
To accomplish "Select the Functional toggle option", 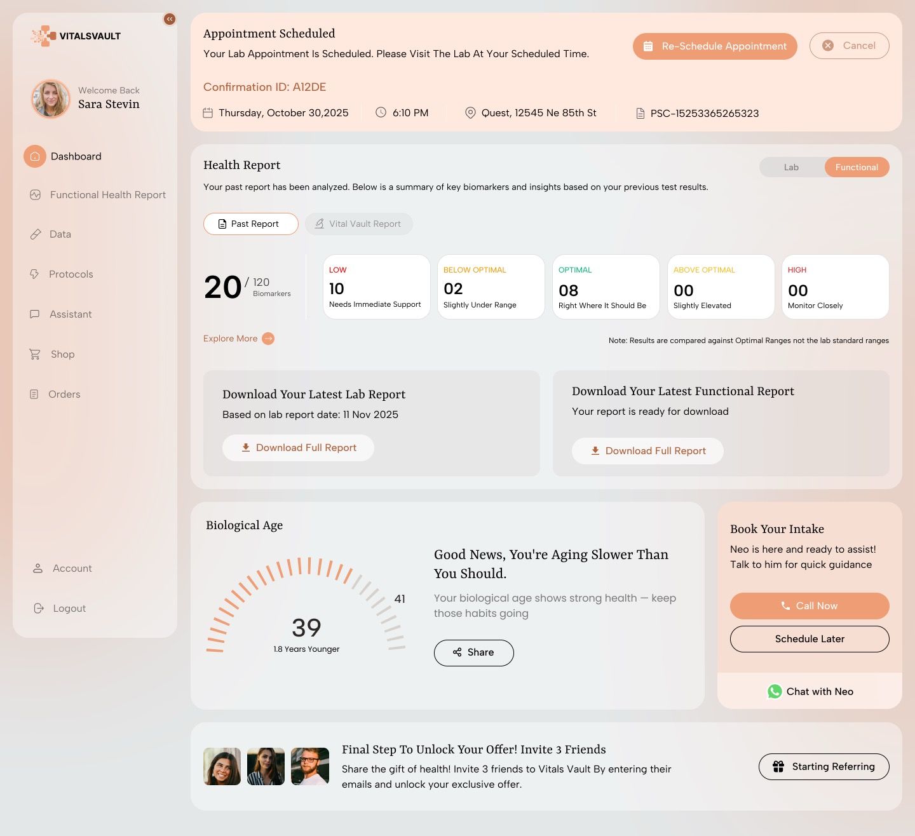I will tap(857, 167).
